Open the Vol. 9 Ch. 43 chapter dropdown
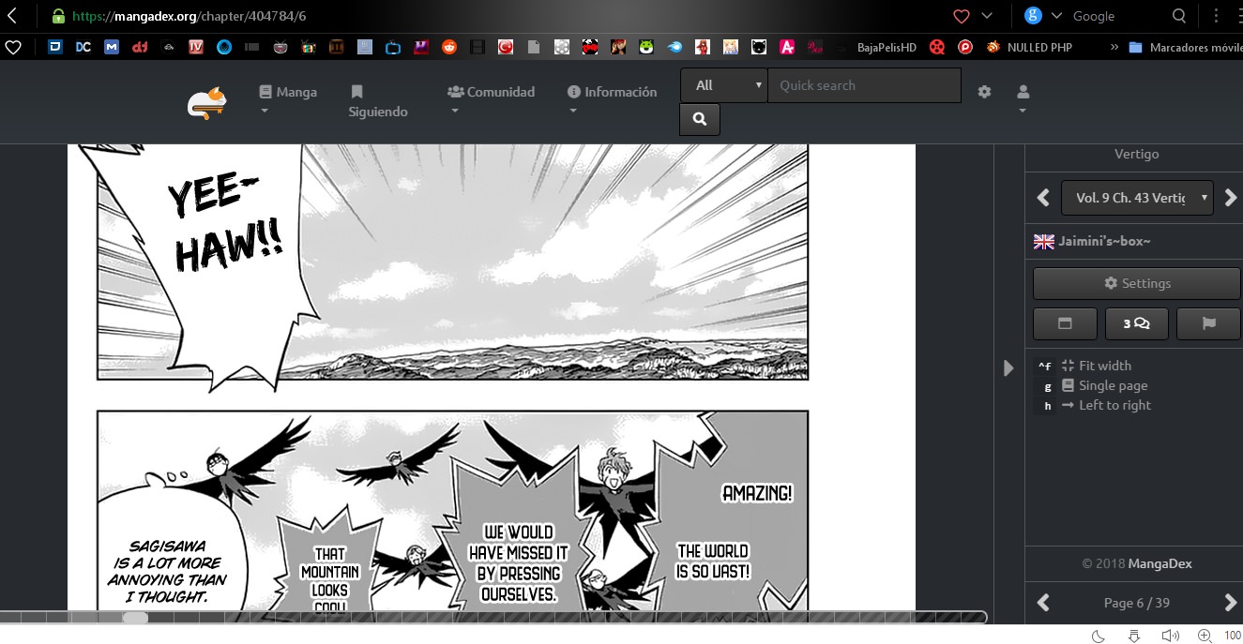This screenshot has height=644, width=1243. coord(1137,198)
